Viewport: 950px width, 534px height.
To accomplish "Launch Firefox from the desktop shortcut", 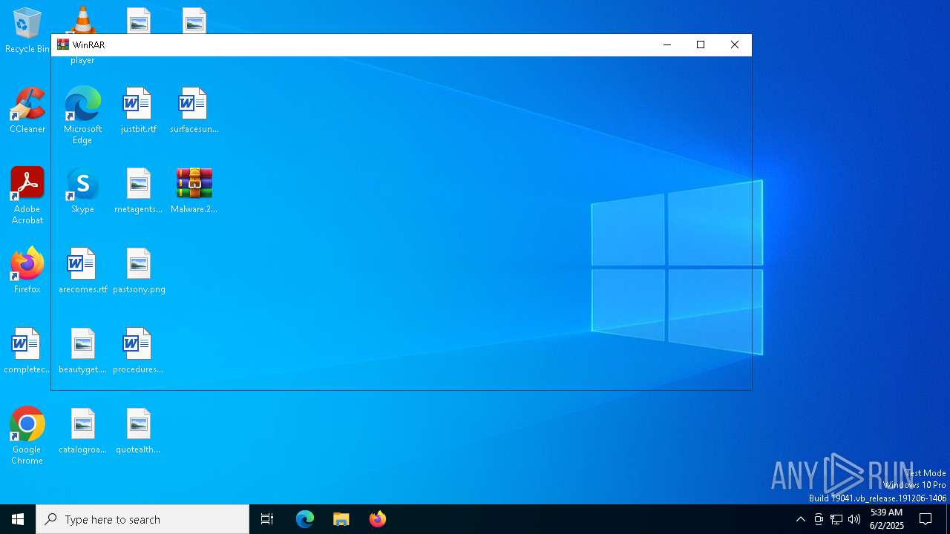I will [27, 271].
